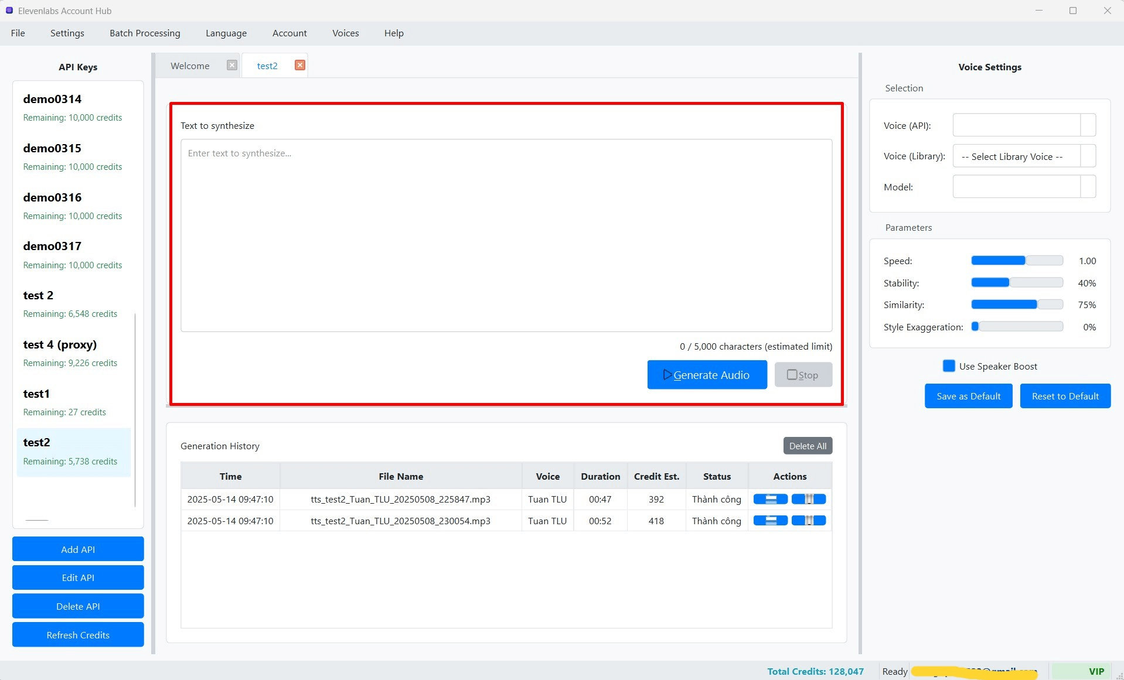Screen dimensions: 1124x680
Task: Click Delete All in Generation History
Action: 808,446
